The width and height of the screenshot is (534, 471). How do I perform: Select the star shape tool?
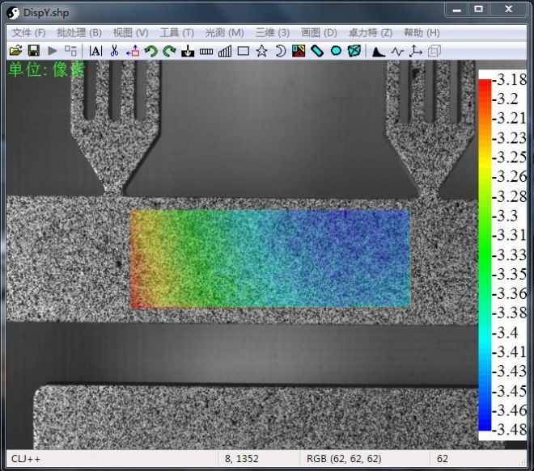pos(261,51)
